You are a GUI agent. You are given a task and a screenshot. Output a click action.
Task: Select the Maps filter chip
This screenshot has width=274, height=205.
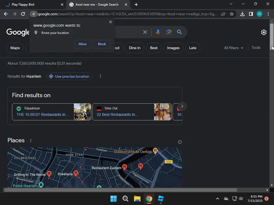[15, 48]
